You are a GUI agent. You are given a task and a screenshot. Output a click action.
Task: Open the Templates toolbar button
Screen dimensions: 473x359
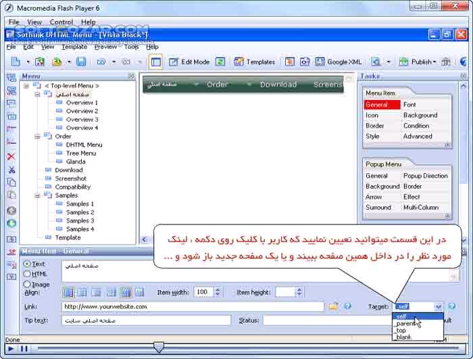[255, 62]
